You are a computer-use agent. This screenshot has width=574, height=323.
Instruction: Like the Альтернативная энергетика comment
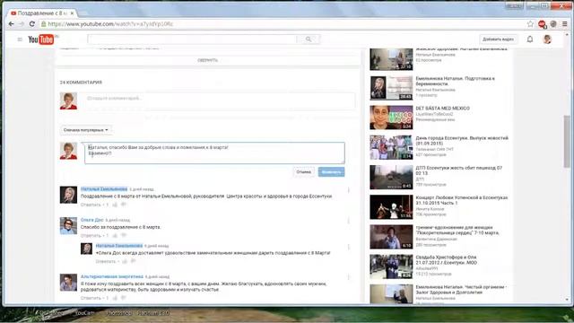(x=115, y=298)
